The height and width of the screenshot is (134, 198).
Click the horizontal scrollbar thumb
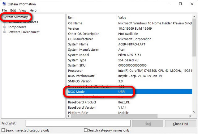tap(114, 116)
